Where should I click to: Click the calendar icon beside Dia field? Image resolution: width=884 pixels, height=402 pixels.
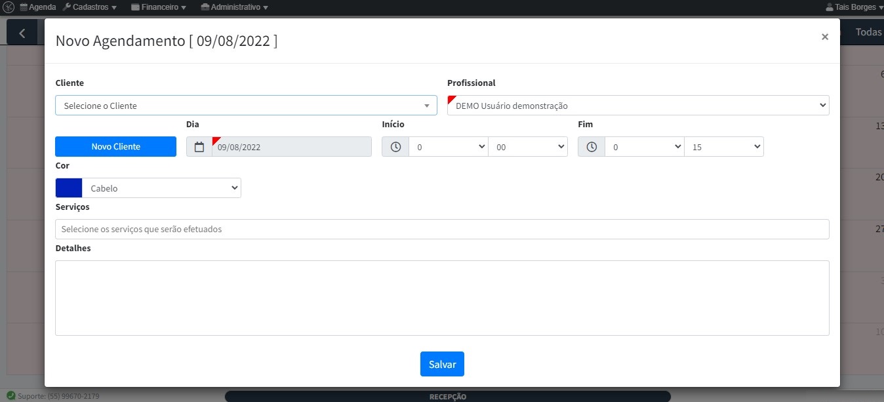199,147
